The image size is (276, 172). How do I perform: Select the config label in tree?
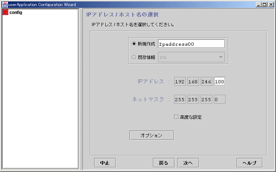[16, 12]
